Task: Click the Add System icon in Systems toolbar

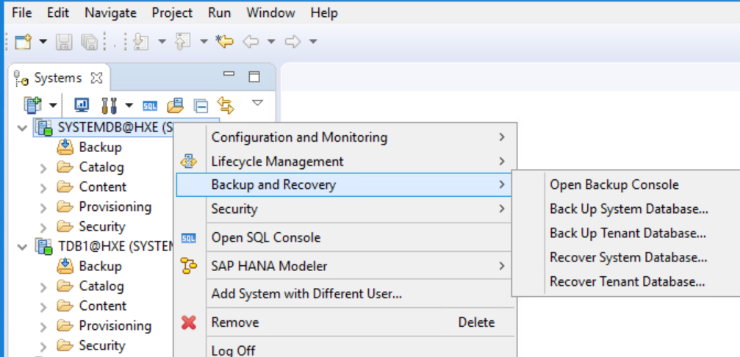Action: coord(32,105)
